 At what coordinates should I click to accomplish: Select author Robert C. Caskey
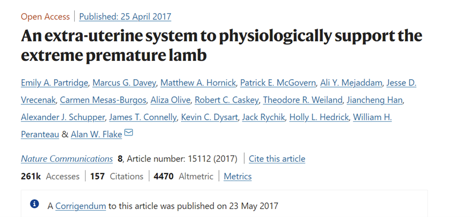[226, 100]
